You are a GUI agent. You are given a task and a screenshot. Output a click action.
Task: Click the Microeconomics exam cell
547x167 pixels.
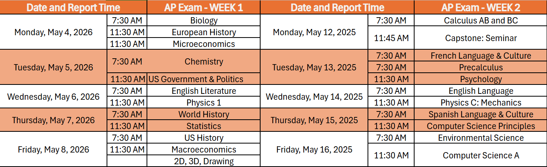pos(204,44)
